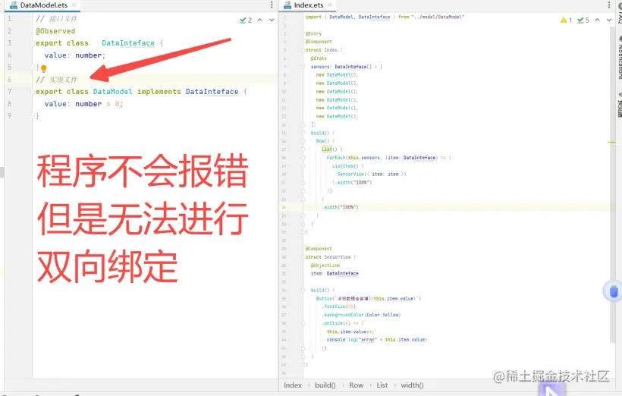Click the yellow lightbulb quick-fix icon
Screen dimensions: 622x396
coord(44,68)
